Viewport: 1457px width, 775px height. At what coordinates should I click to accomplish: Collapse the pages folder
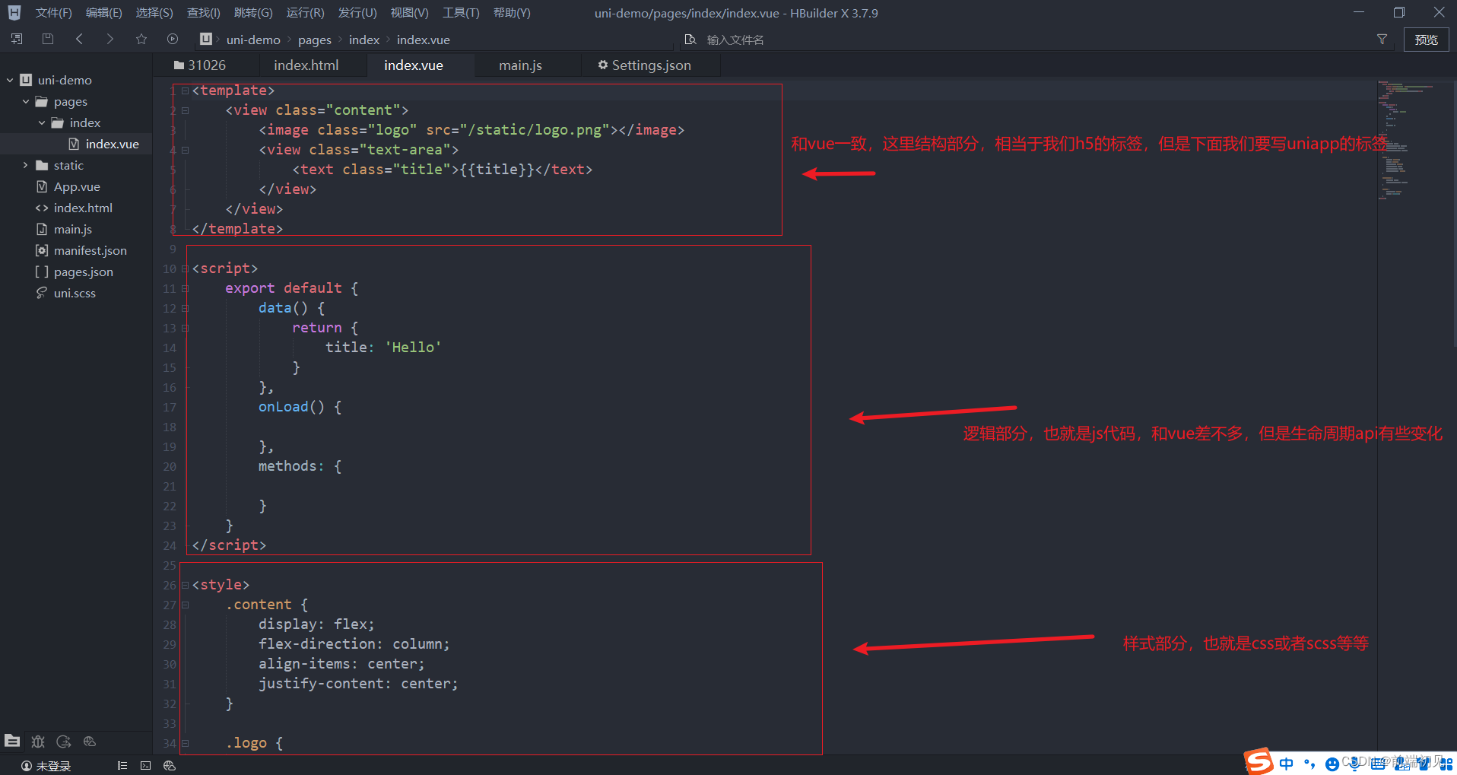(x=26, y=101)
